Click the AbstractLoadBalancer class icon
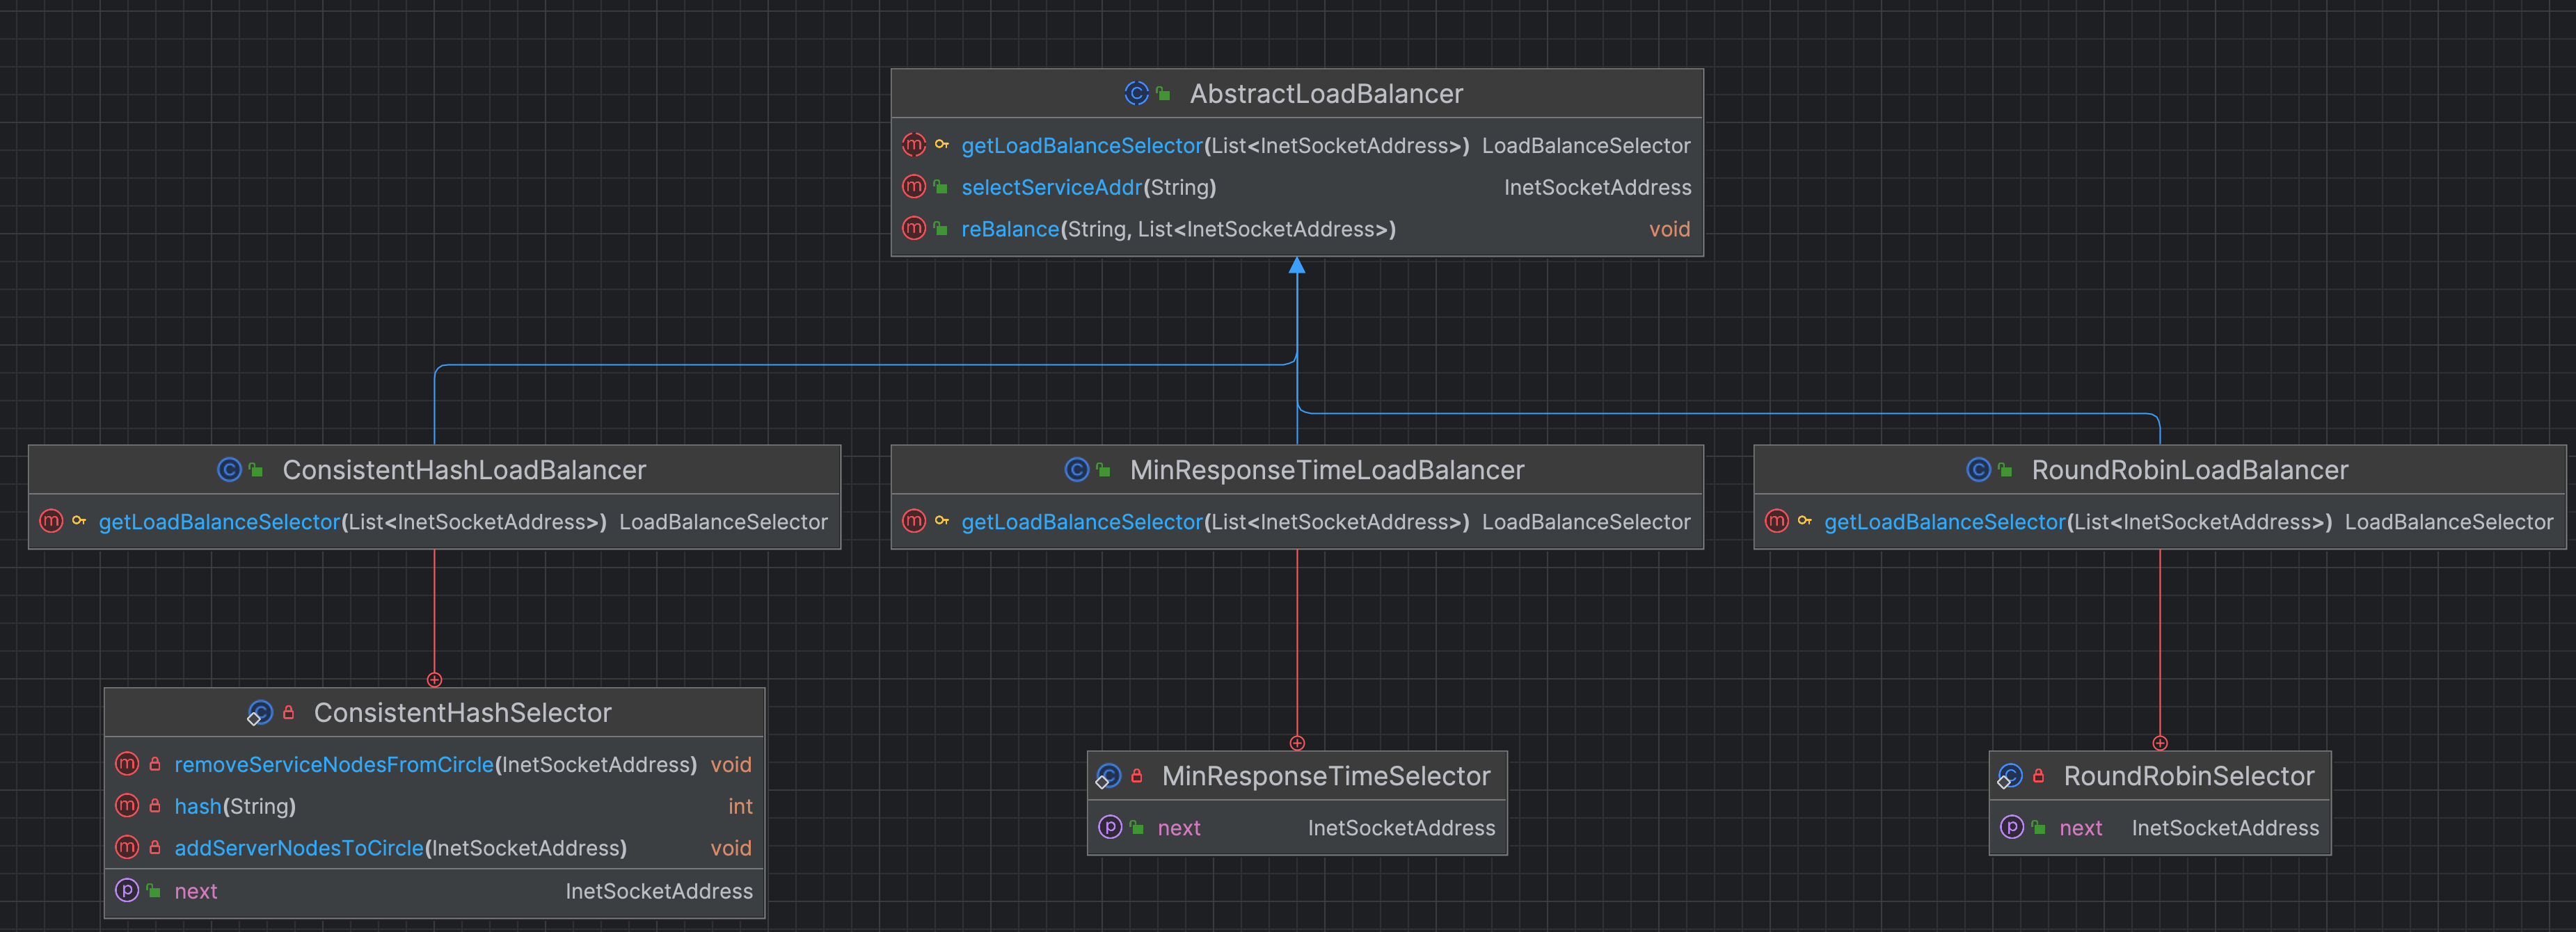This screenshot has width=2576, height=932. coord(1136,93)
